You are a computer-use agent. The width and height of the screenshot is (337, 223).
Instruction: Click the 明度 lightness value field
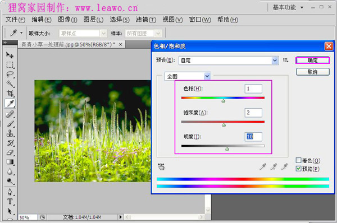coord(253,137)
